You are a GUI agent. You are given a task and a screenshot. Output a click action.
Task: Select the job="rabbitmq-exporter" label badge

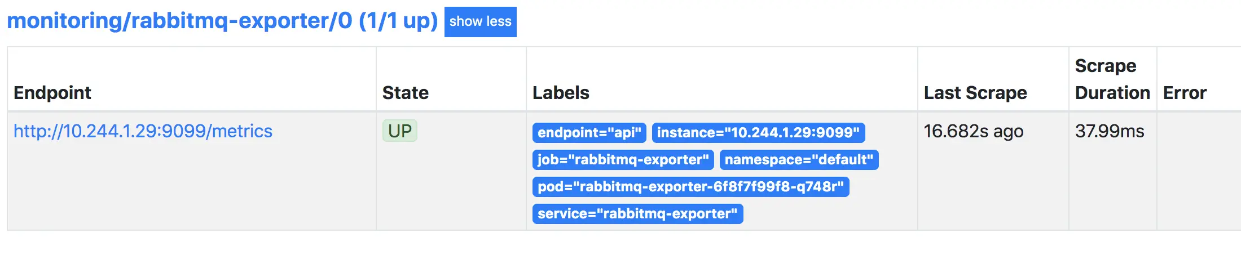tap(623, 160)
